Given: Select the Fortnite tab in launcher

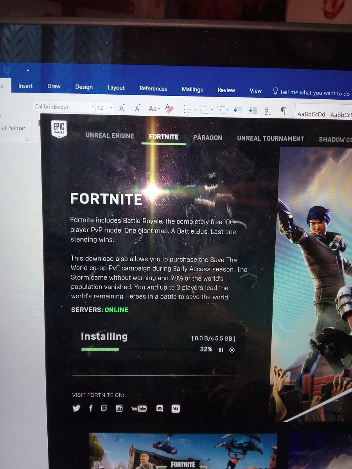Looking at the screenshot, I should pyautogui.click(x=164, y=137).
